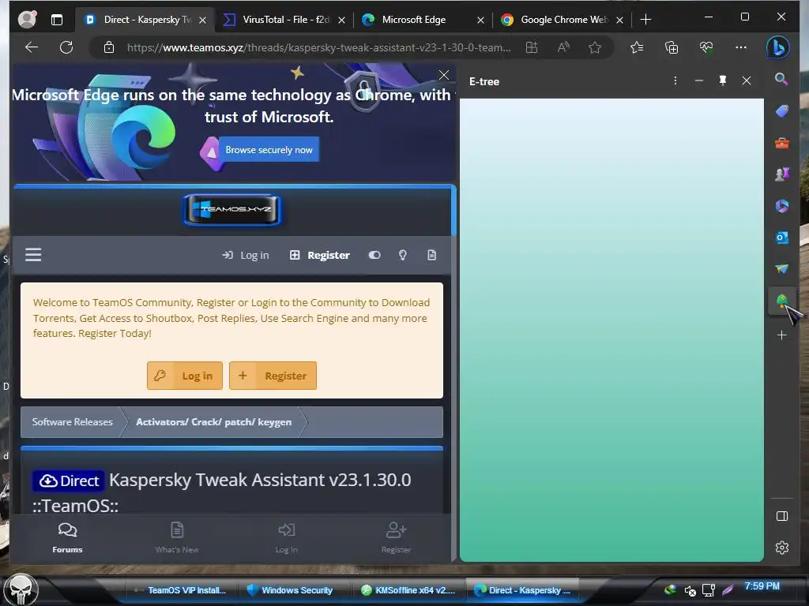The width and height of the screenshot is (809, 606).
Task: Open a new browser tab
Action: click(x=645, y=20)
